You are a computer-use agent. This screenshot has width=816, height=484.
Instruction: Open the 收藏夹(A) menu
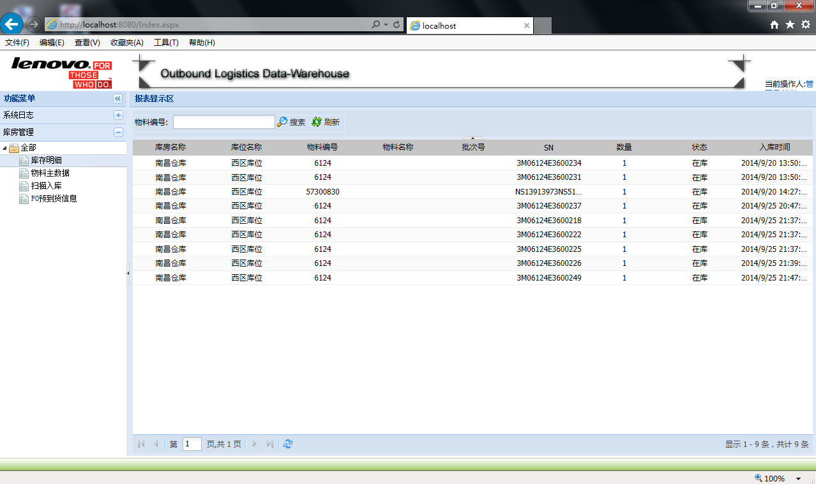[x=126, y=43]
